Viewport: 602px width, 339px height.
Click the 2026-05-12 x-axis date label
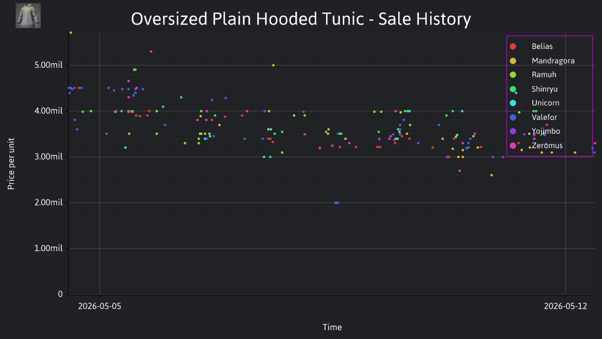566,306
